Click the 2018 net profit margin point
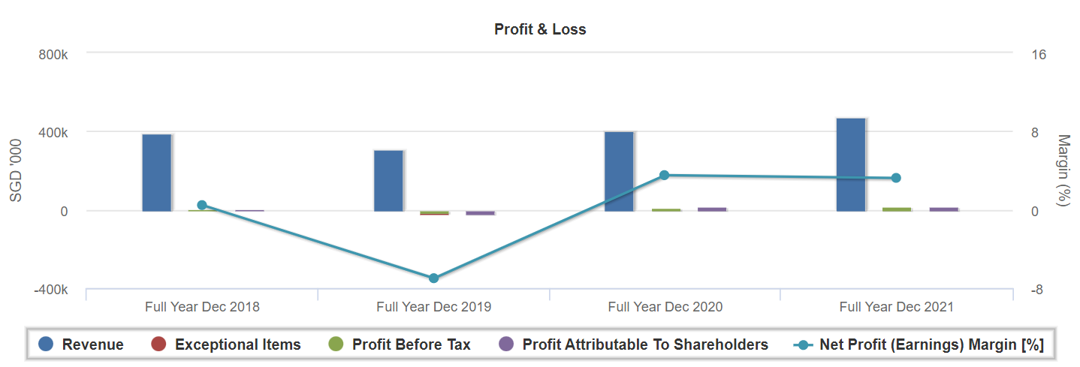 coord(202,205)
